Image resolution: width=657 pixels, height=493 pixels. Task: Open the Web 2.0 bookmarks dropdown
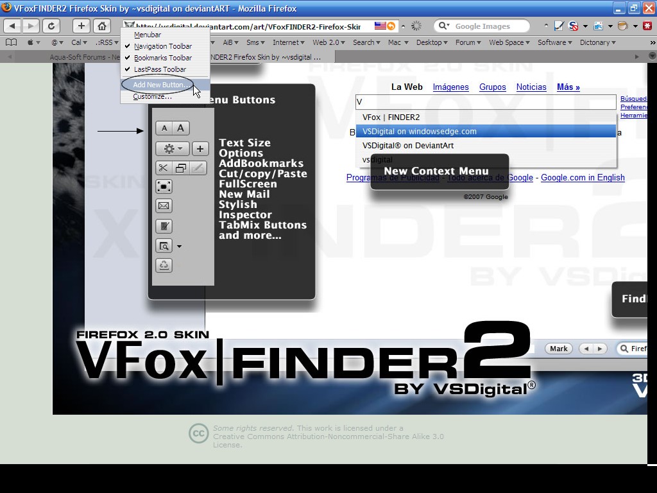click(329, 42)
